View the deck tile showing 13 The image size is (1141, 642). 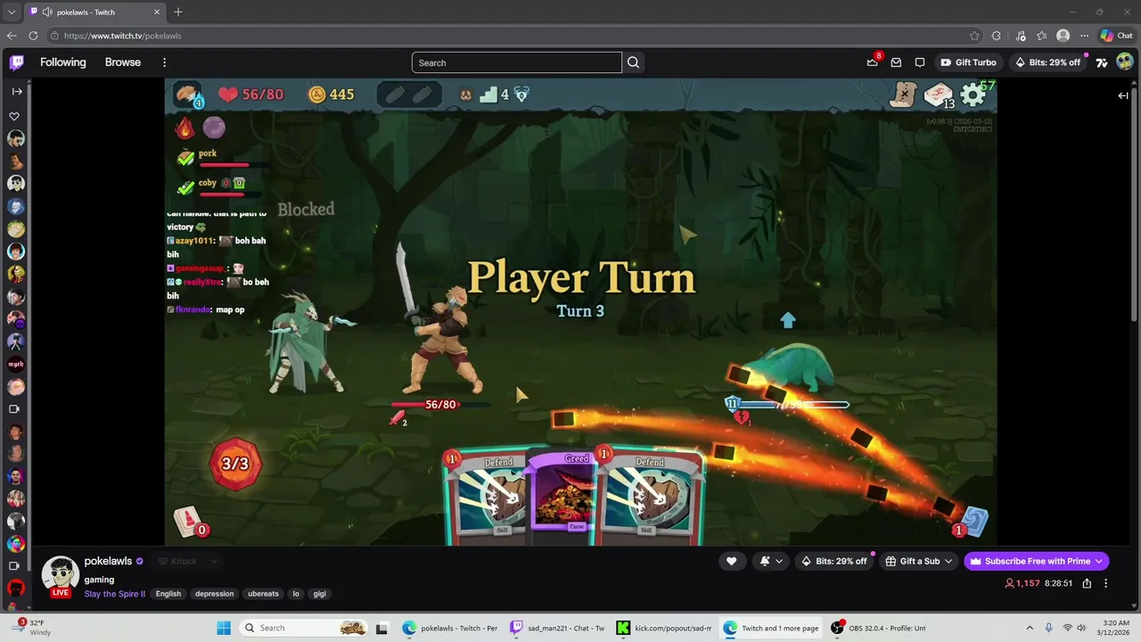tap(939, 95)
